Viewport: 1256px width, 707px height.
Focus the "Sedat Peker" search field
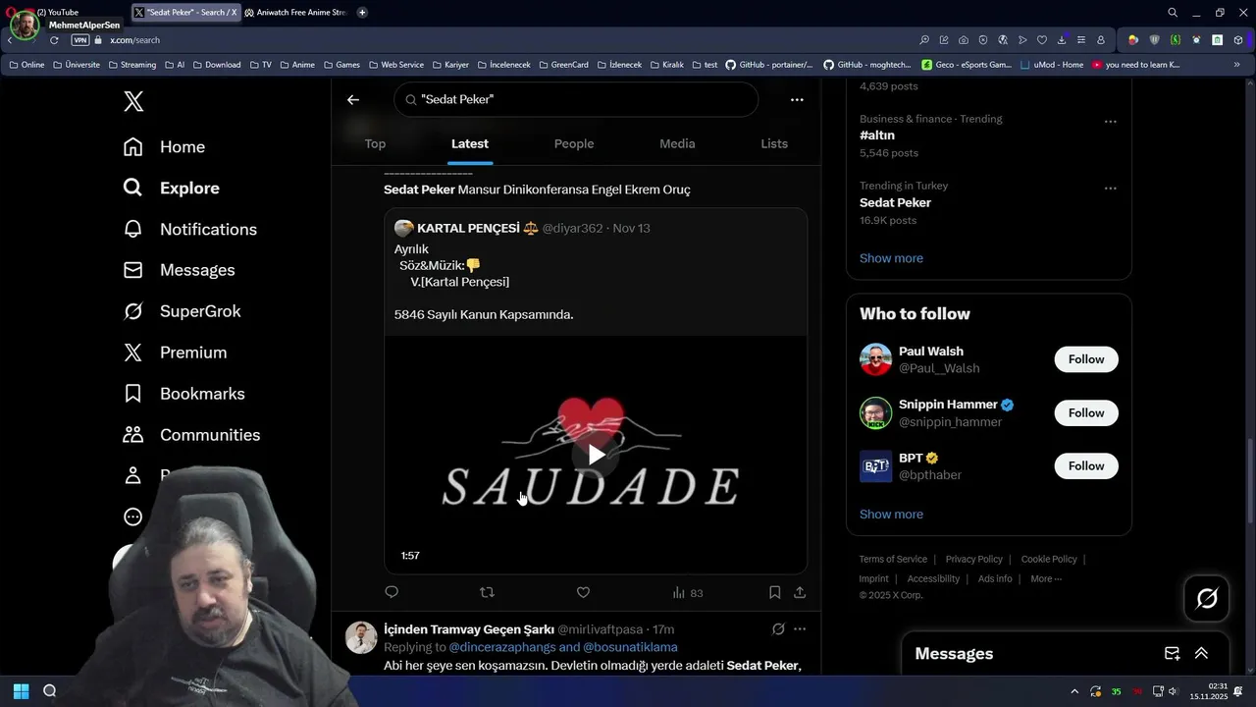point(576,99)
